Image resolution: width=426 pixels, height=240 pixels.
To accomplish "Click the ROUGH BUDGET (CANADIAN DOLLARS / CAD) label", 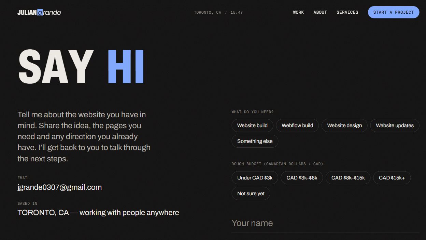I will point(277,164).
